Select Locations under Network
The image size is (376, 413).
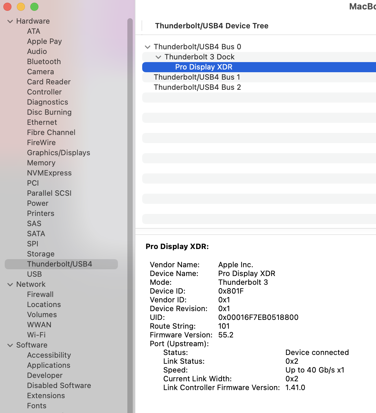click(44, 305)
